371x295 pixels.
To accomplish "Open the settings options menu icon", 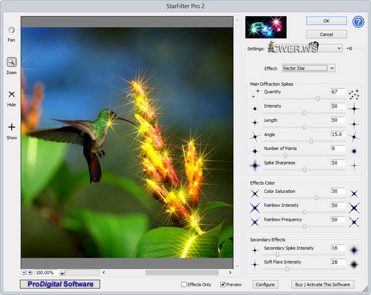I will tap(350, 48).
